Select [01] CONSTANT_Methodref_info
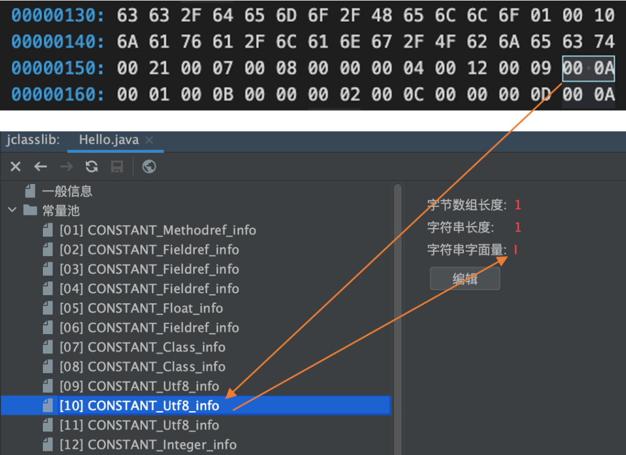The height and width of the screenshot is (455, 626). tap(158, 230)
